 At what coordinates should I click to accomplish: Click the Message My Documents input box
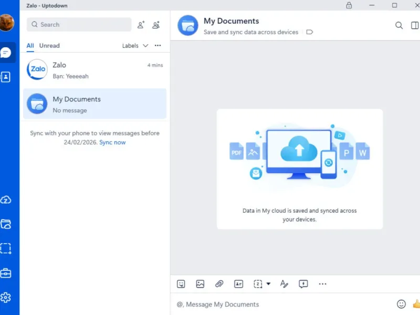(284, 304)
